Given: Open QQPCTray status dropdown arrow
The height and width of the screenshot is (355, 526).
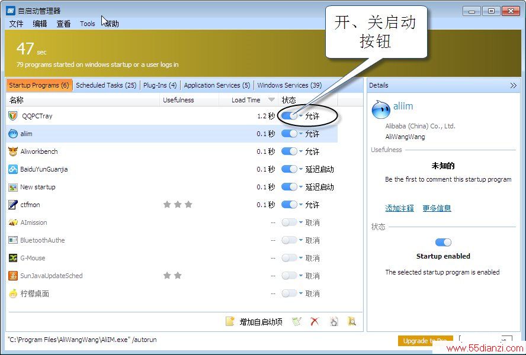Looking at the screenshot, I should click(301, 115).
